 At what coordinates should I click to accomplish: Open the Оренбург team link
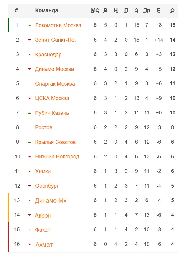click(x=47, y=186)
